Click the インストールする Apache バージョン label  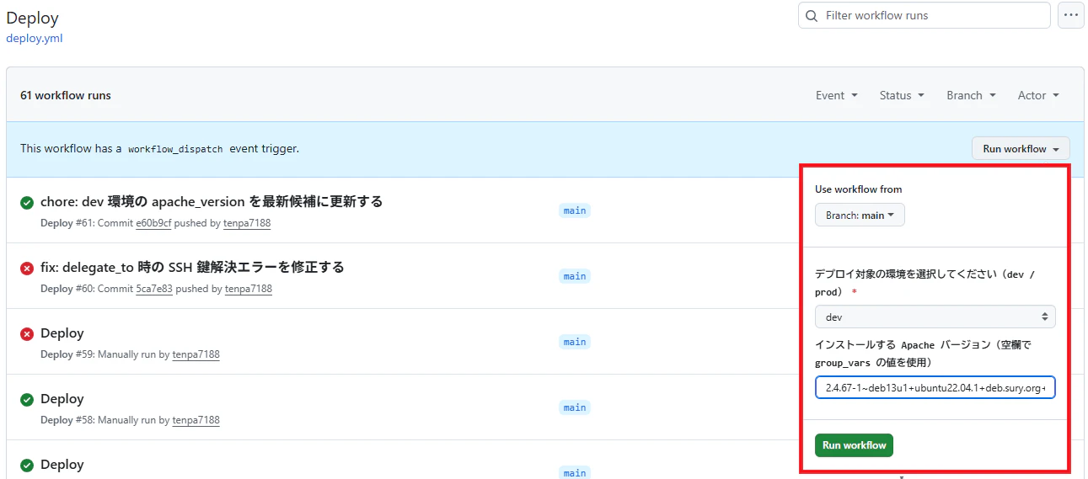click(x=923, y=354)
